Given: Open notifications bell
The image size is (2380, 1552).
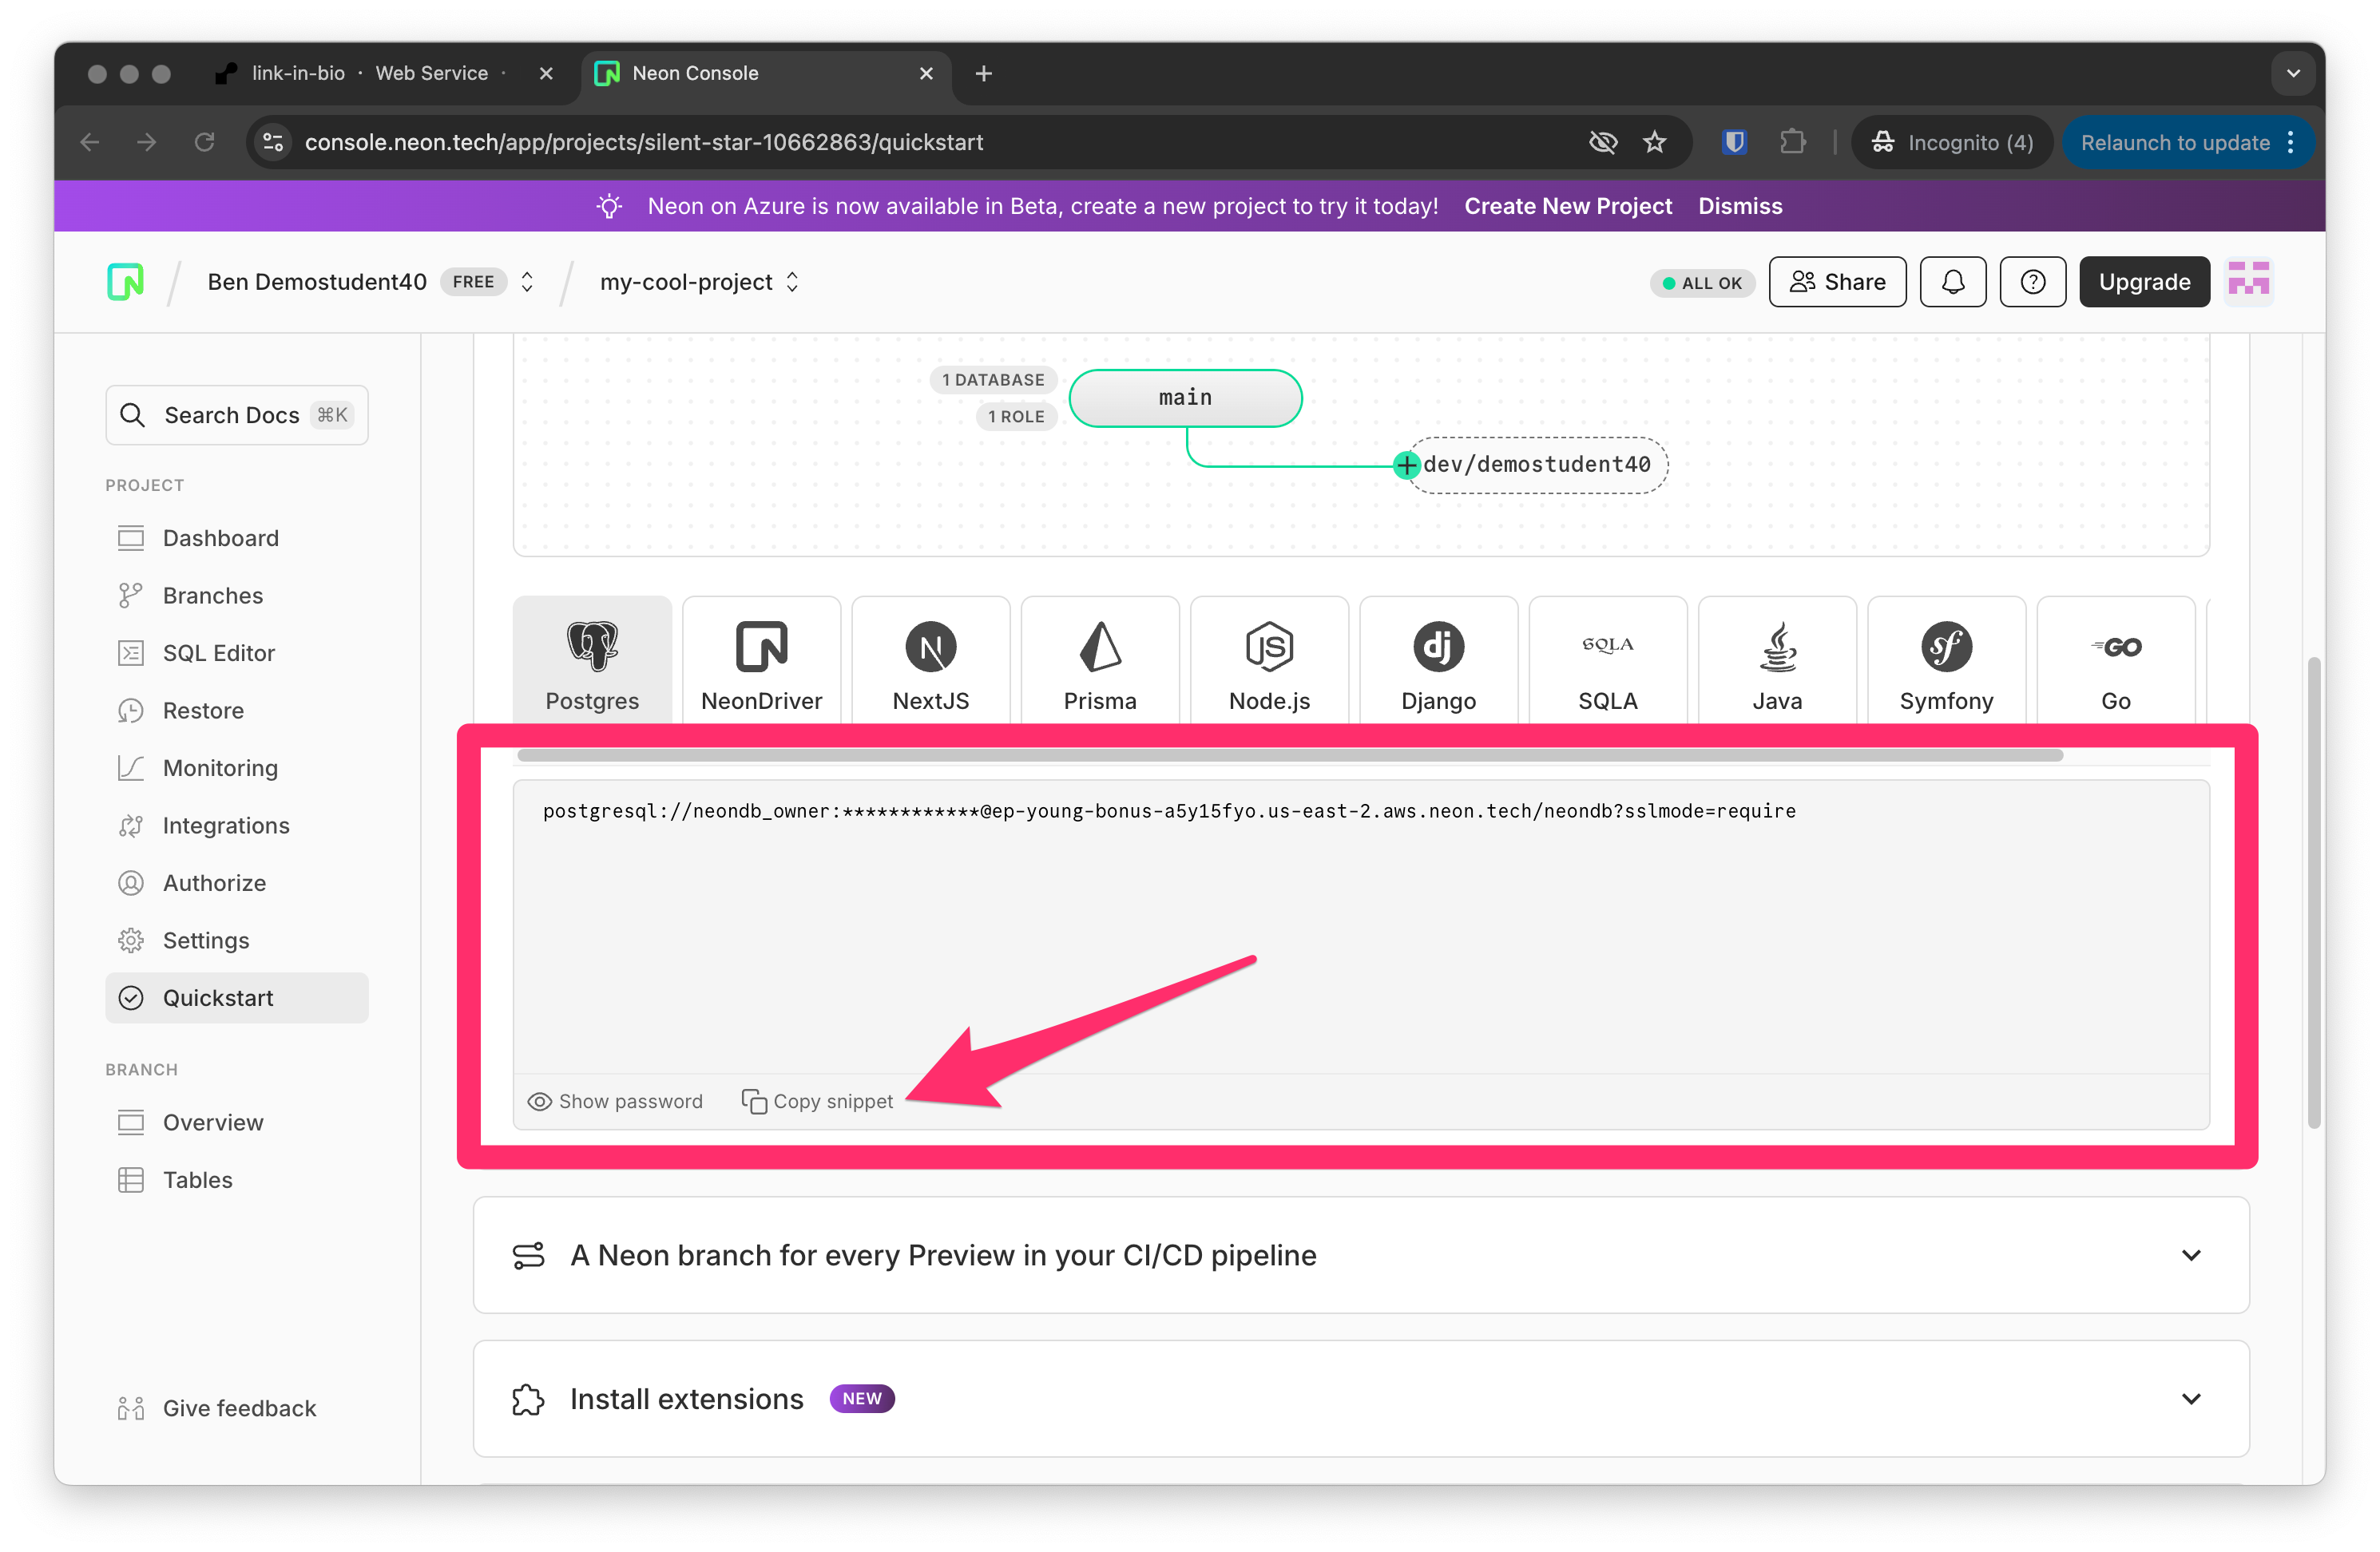Looking at the screenshot, I should (1952, 282).
